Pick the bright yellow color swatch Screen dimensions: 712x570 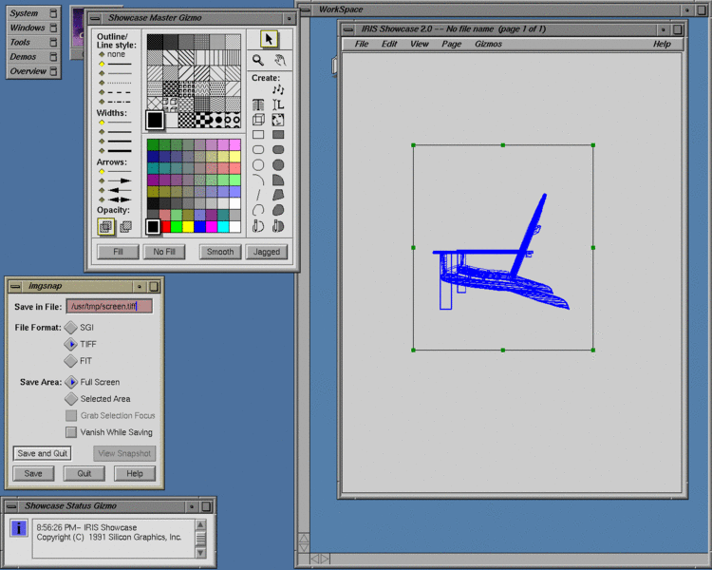click(x=186, y=227)
